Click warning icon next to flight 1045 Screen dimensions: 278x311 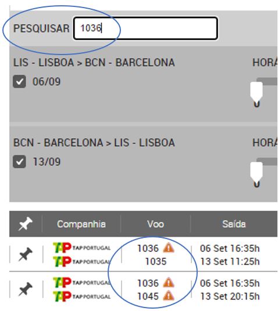point(169,296)
